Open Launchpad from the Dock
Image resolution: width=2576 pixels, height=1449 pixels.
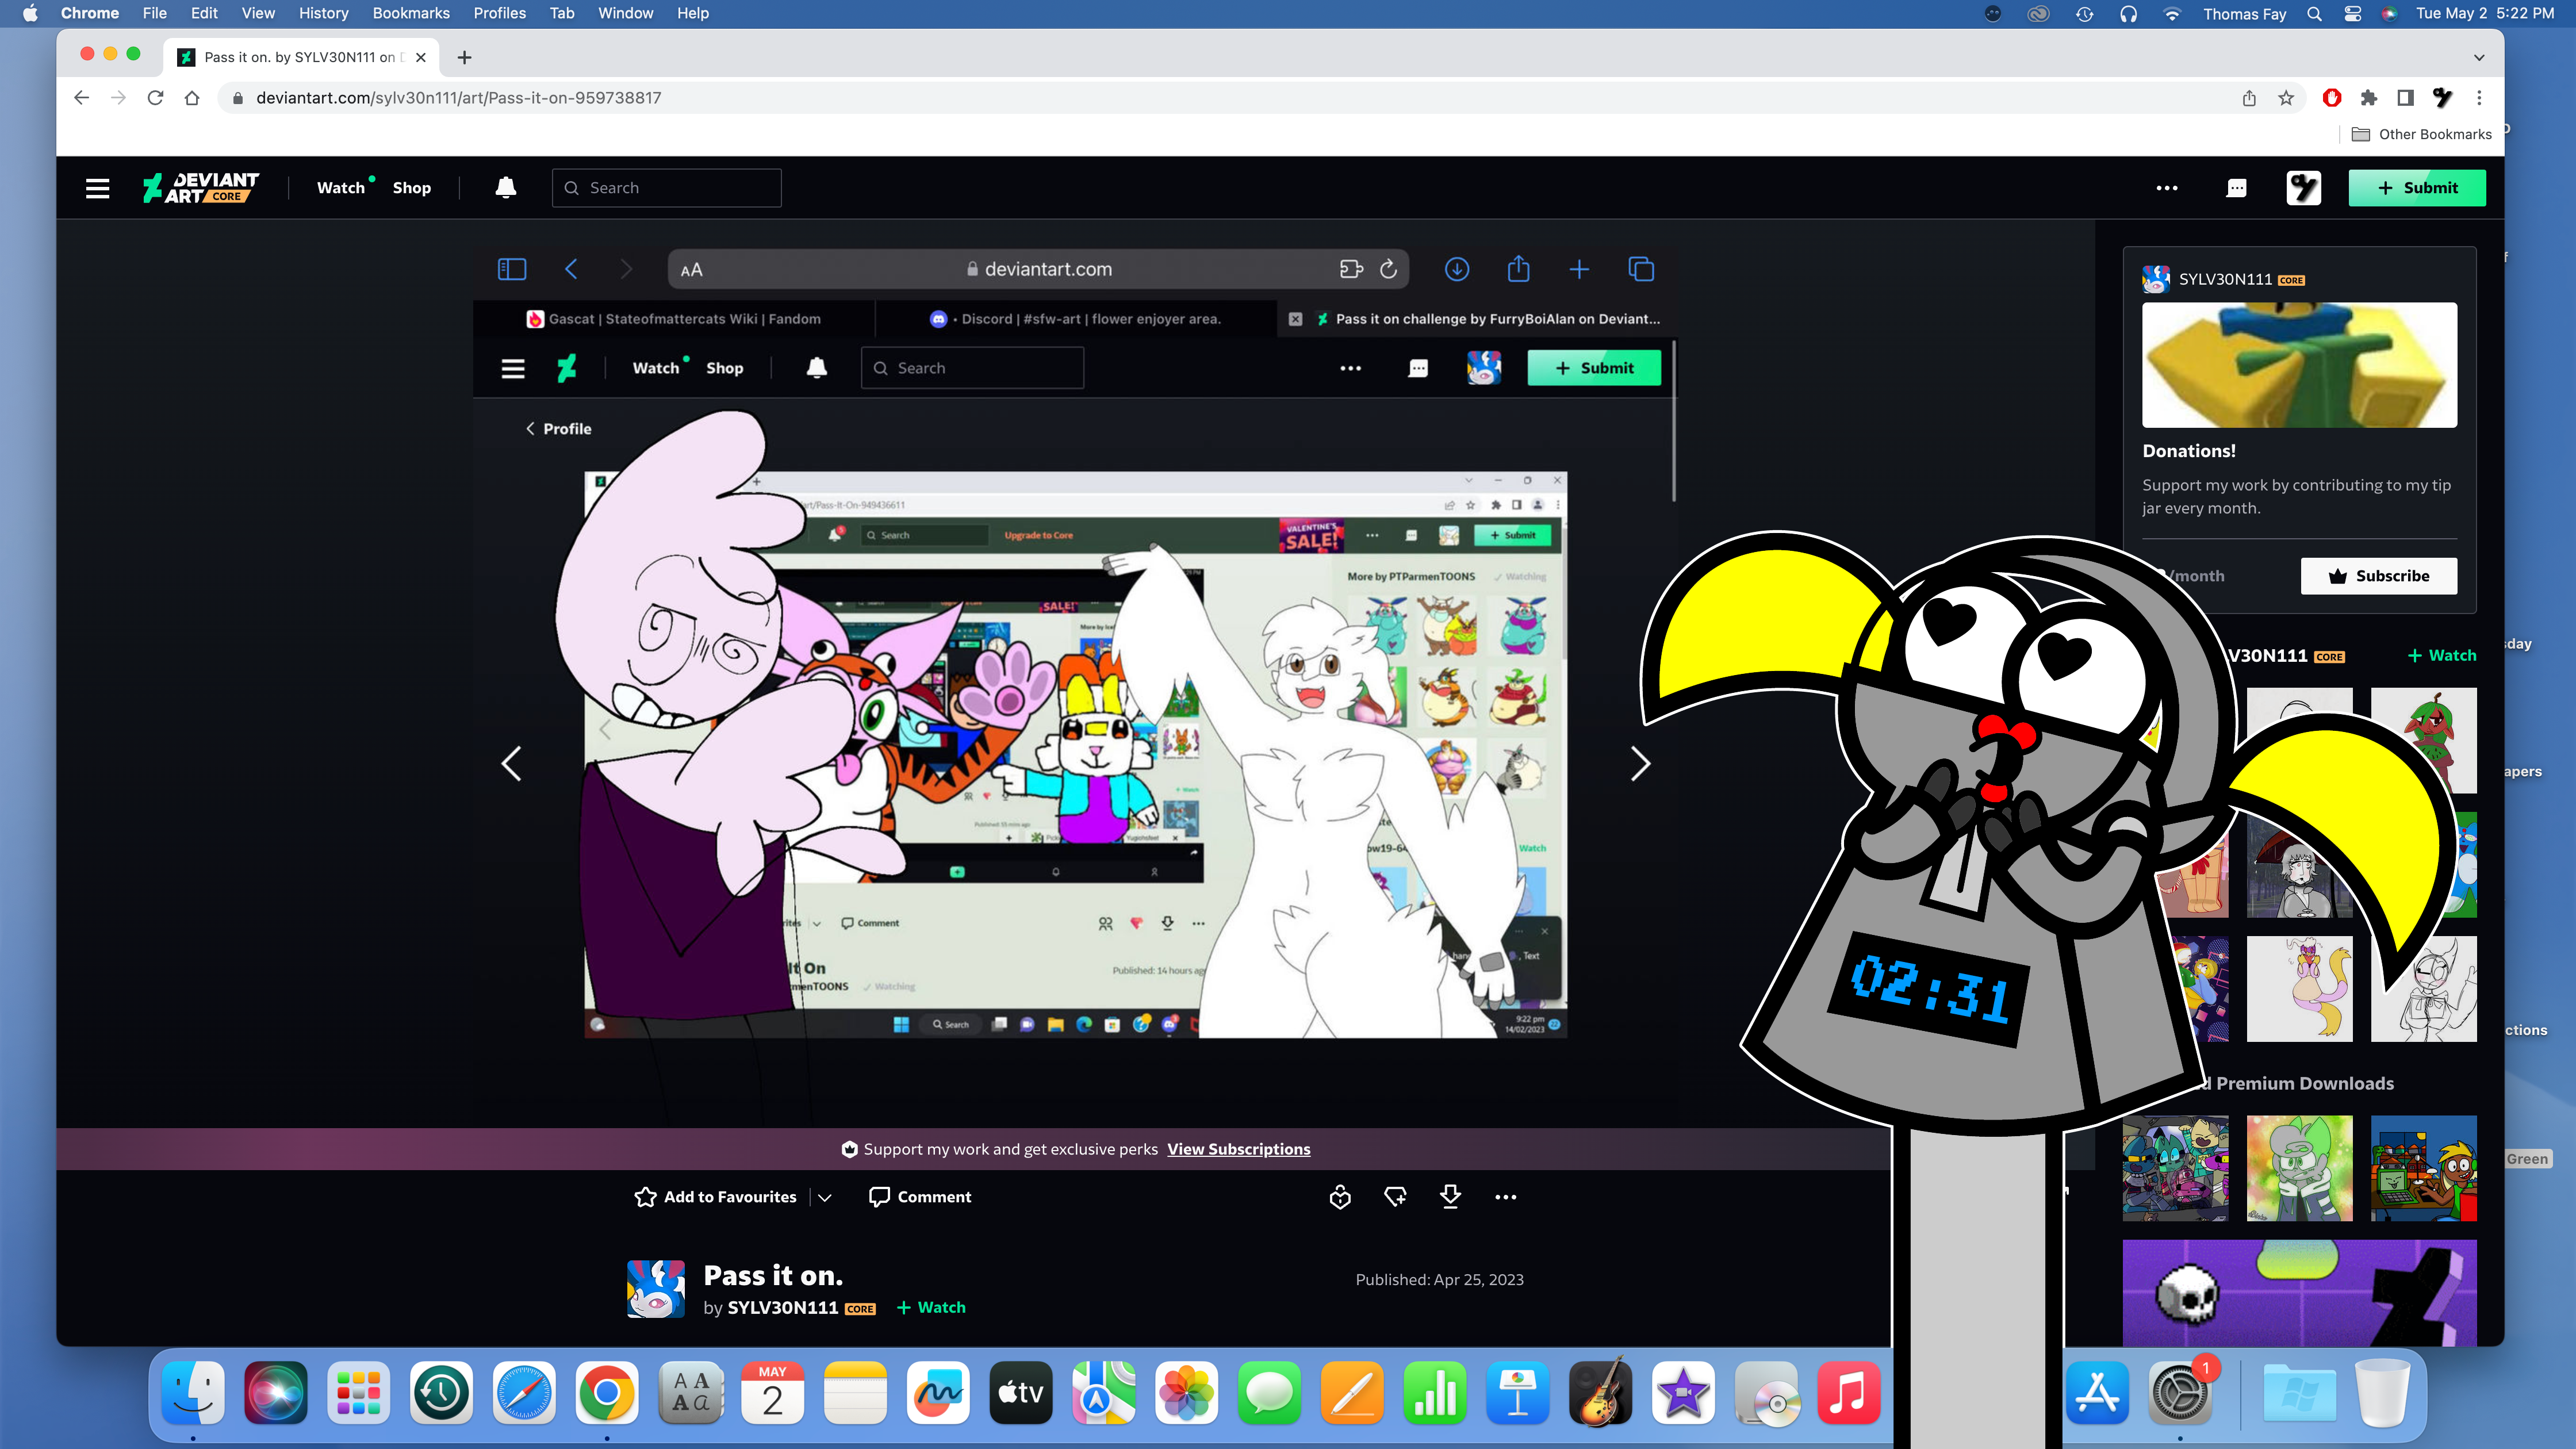[358, 1393]
